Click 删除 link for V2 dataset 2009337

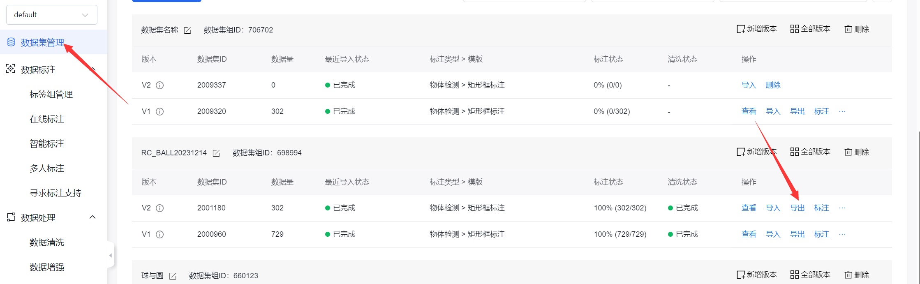[x=773, y=85]
